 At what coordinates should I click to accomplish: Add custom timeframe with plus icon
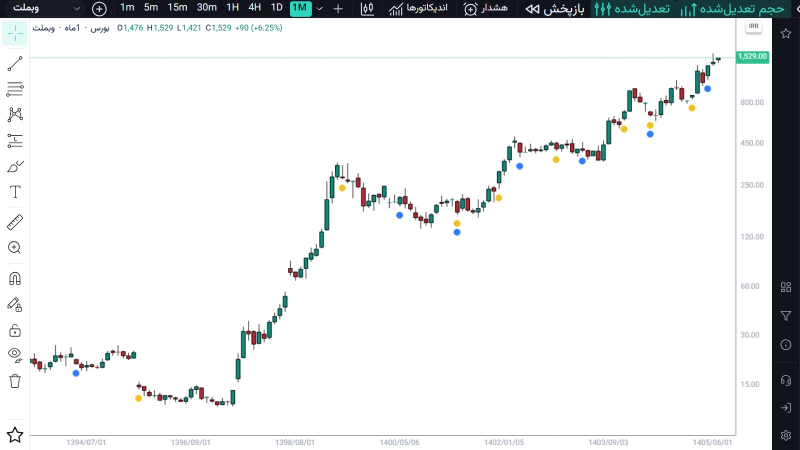(x=338, y=8)
